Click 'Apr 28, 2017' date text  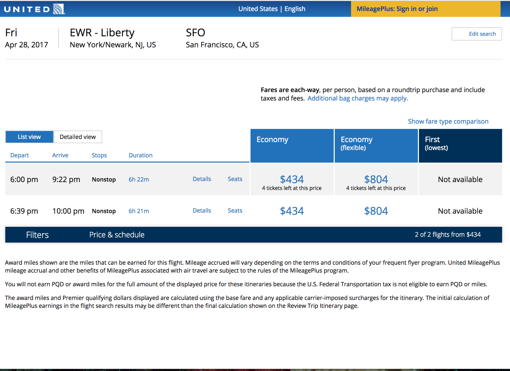coord(26,45)
